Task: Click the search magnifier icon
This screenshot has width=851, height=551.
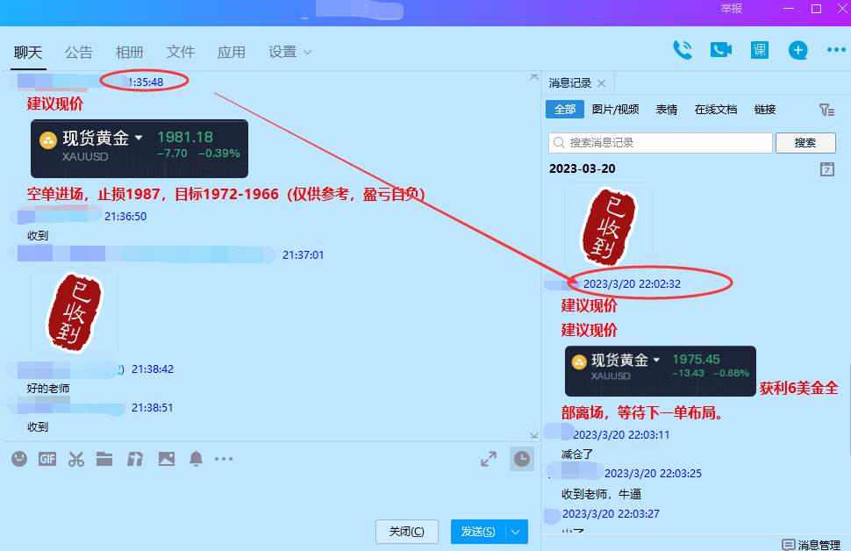Action: point(559,143)
